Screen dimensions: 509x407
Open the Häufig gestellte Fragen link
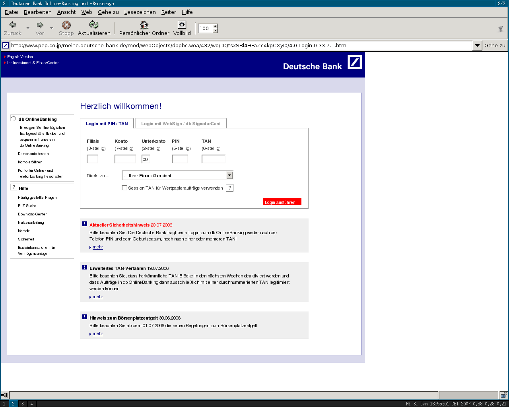37,198
